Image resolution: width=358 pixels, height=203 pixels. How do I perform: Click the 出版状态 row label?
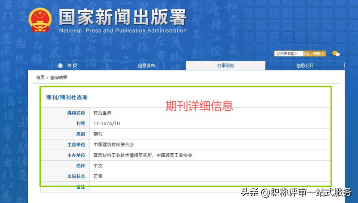pos(76,176)
